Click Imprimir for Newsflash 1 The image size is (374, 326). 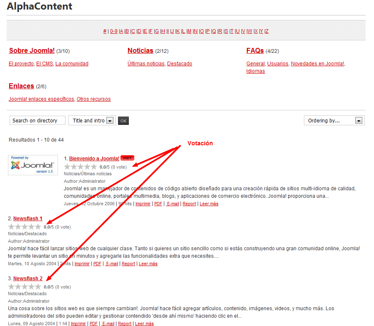[x=82, y=264]
